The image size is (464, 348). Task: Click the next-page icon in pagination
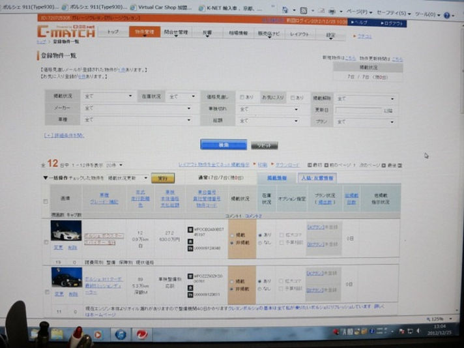point(383,166)
